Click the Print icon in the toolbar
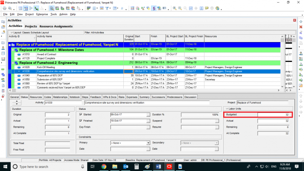The height and width of the screenshot is (171, 304). 4,8
